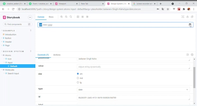Click the Find components search box
This screenshot has height=106, width=197.
pos(17,24)
